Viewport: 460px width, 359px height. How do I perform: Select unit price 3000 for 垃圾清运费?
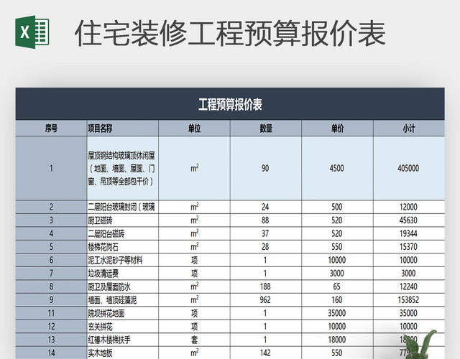click(337, 274)
